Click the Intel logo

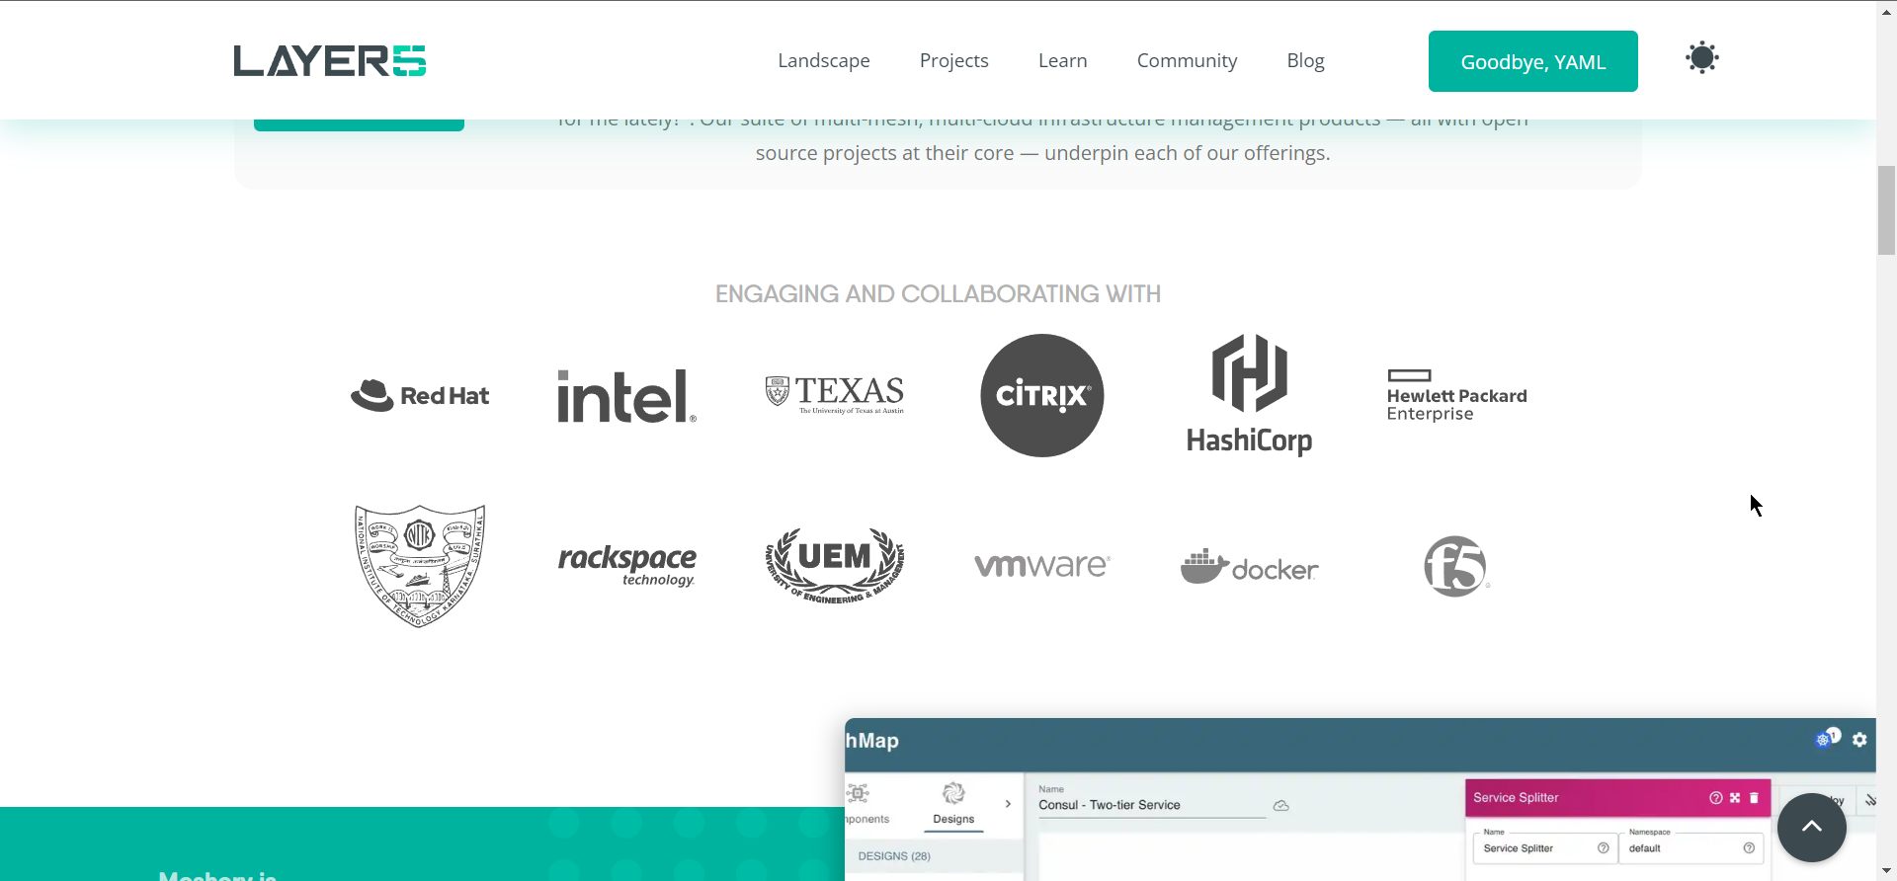[626, 396]
